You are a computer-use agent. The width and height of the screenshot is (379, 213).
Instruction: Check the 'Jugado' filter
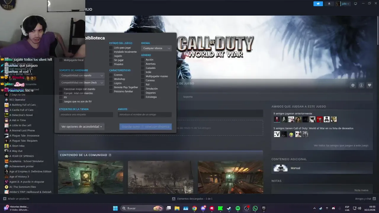(111, 56)
